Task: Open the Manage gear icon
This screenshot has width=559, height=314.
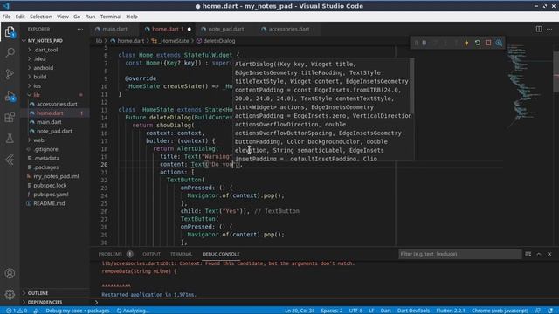Action: (10, 295)
